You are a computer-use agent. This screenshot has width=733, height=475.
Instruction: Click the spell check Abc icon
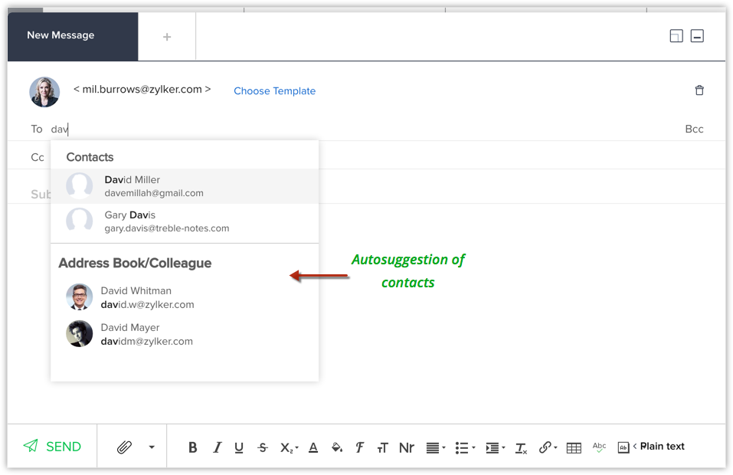pyautogui.click(x=599, y=447)
